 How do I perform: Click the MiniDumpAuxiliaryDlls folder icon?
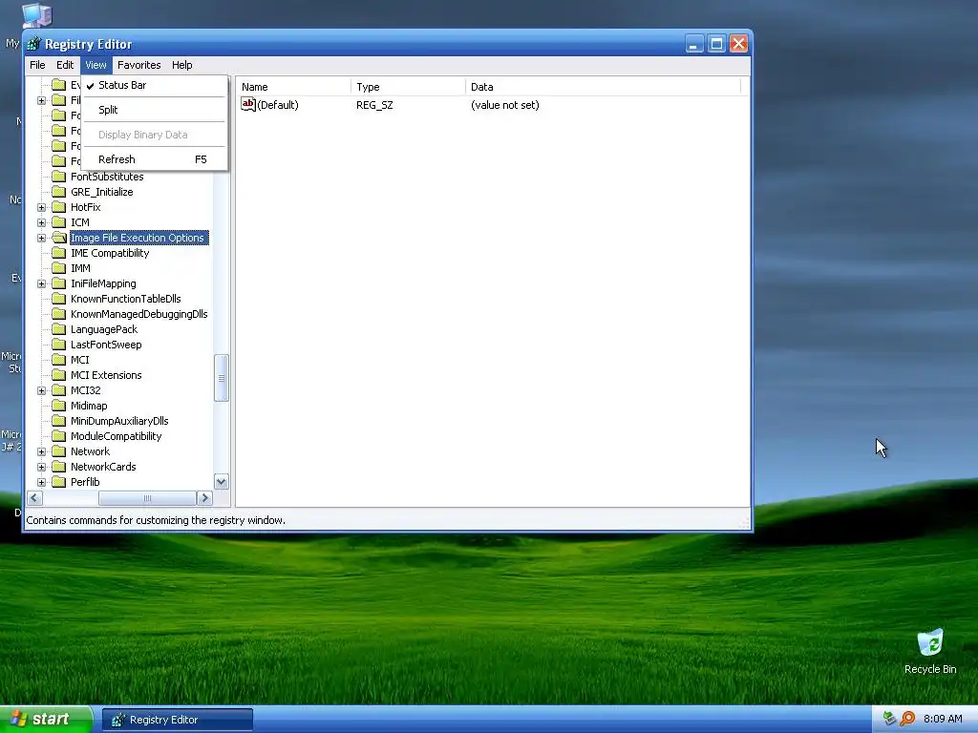(58, 421)
